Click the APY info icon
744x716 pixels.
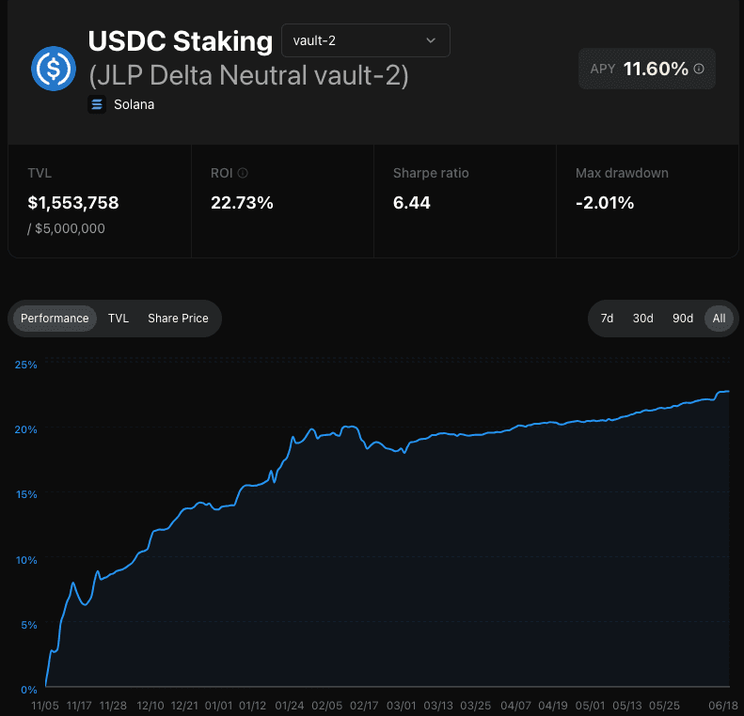(699, 69)
